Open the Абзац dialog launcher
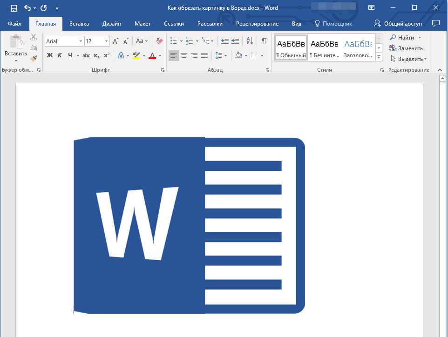The image size is (448, 337). coord(267,70)
